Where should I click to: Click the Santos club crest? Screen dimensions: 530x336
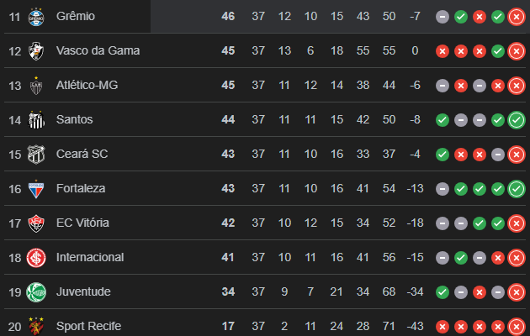point(36,119)
